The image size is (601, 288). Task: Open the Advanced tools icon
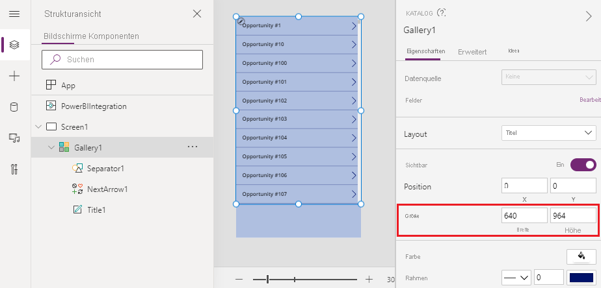(x=14, y=169)
